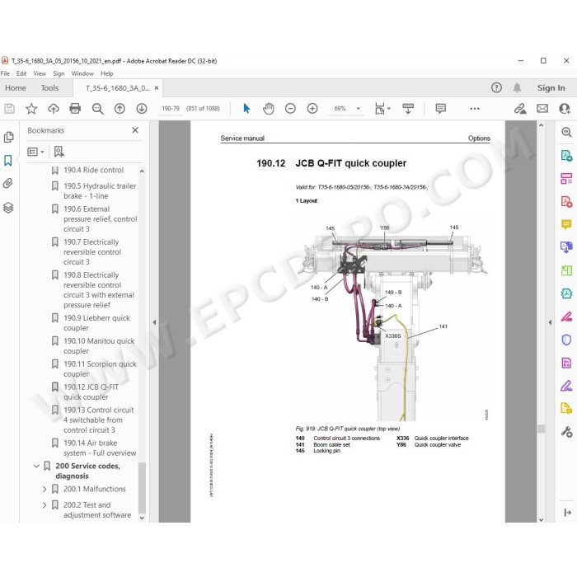Open the wrench More Tools icon
577x577 pixels.
click(566, 432)
